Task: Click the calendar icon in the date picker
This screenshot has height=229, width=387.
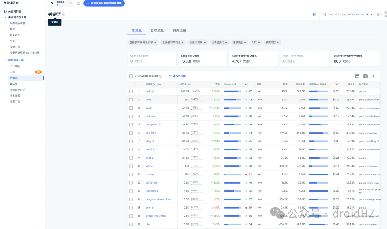Action: coord(324,15)
